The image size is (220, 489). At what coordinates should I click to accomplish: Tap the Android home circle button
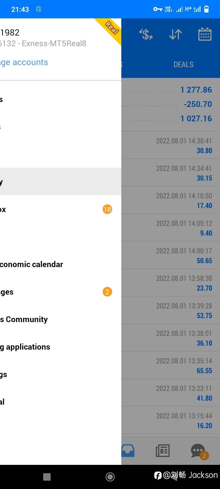point(110,477)
